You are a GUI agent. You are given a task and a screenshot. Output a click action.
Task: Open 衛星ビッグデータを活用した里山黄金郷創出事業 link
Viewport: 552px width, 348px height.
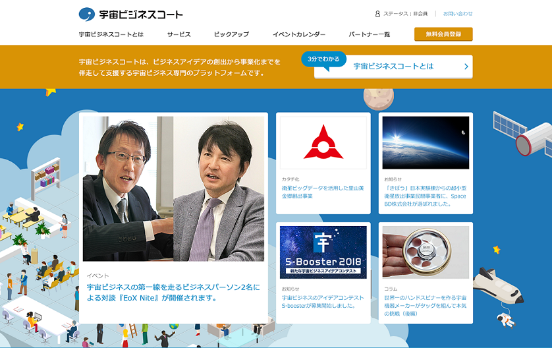[323, 192]
